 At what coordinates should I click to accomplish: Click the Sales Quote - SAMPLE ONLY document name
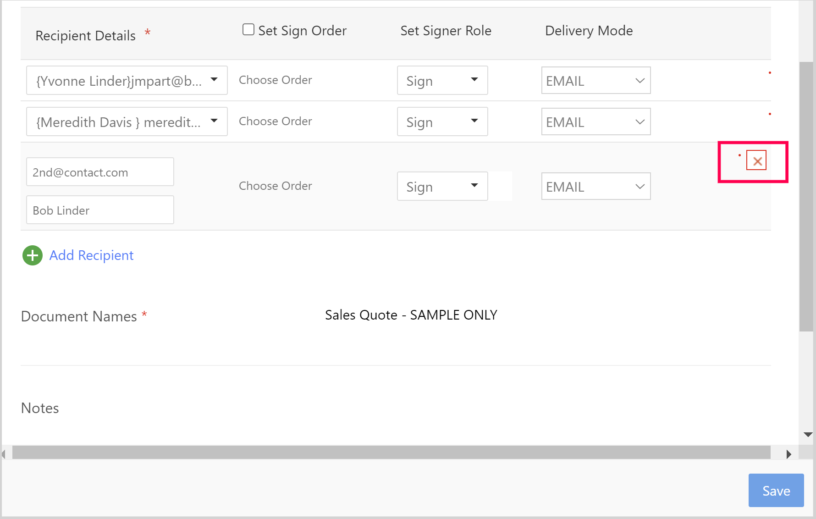click(411, 315)
